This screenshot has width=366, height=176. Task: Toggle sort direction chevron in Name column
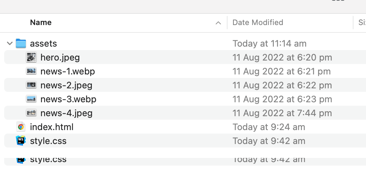coord(218,23)
